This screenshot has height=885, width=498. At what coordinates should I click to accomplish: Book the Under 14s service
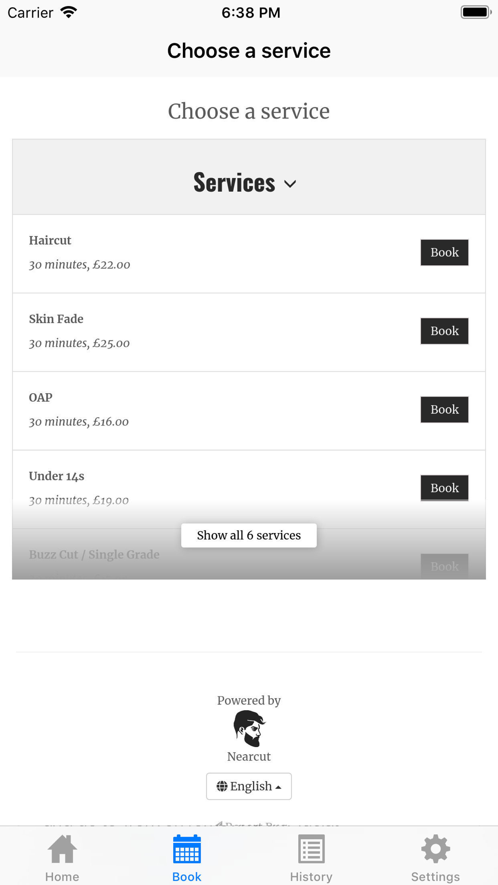444,488
